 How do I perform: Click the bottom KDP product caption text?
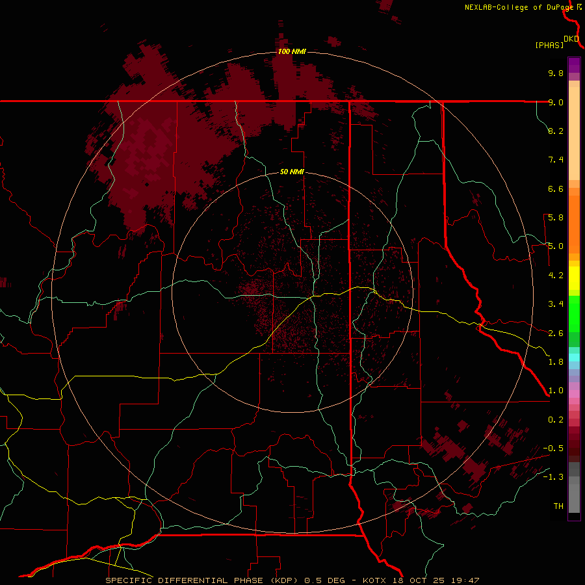click(292, 580)
